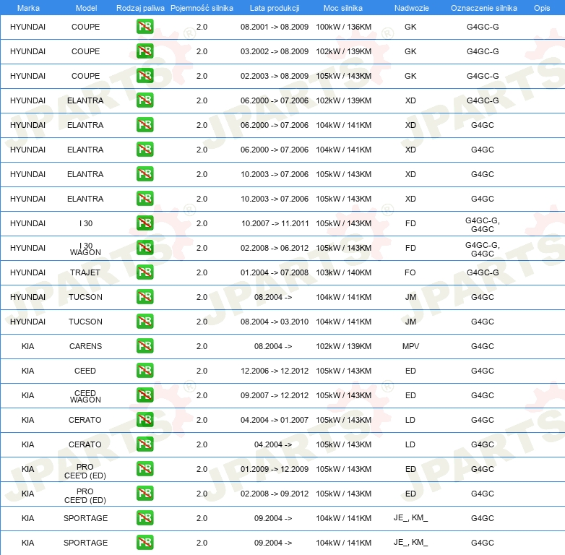
Task: Click the Moc silnika column header
Action: coord(343,8)
